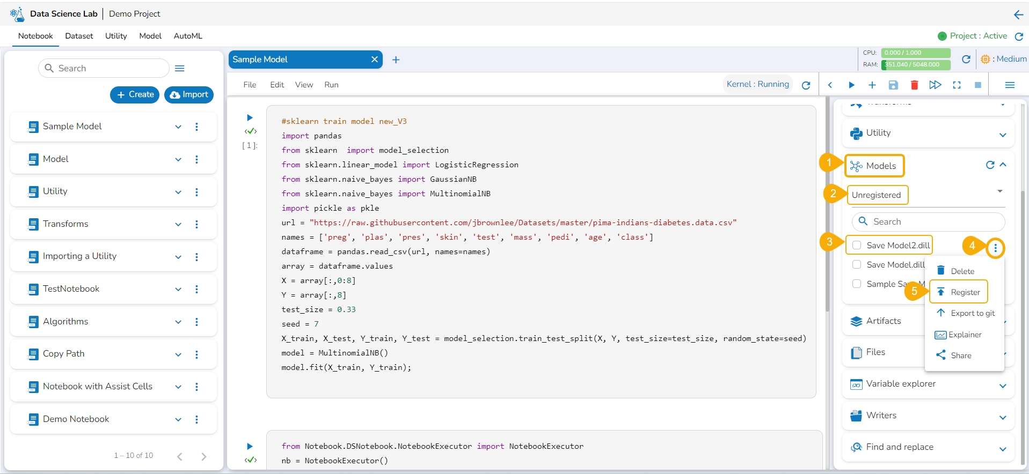1029x474 pixels.
Task: Run the current cell with play icon
Action: [x=851, y=85]
